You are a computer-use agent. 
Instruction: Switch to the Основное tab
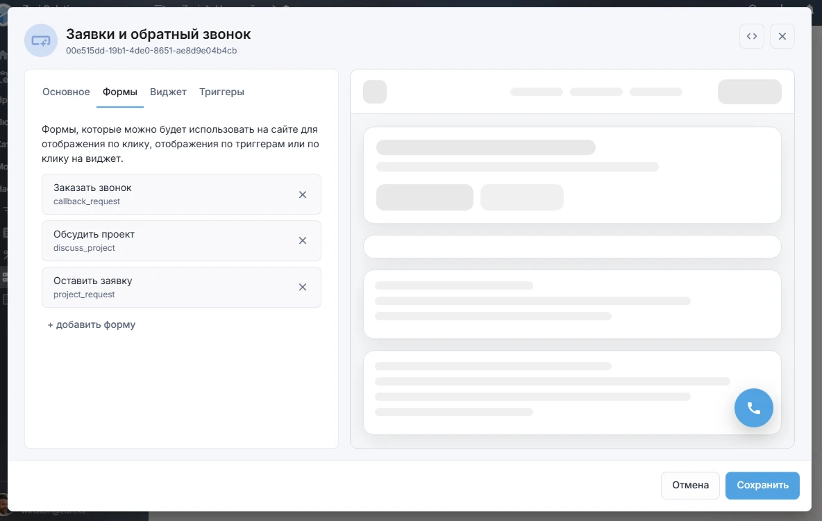66,92
